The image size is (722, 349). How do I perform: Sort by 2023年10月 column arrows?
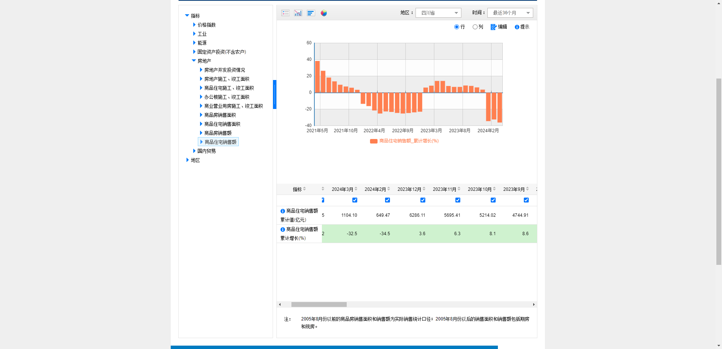point(494,189)
